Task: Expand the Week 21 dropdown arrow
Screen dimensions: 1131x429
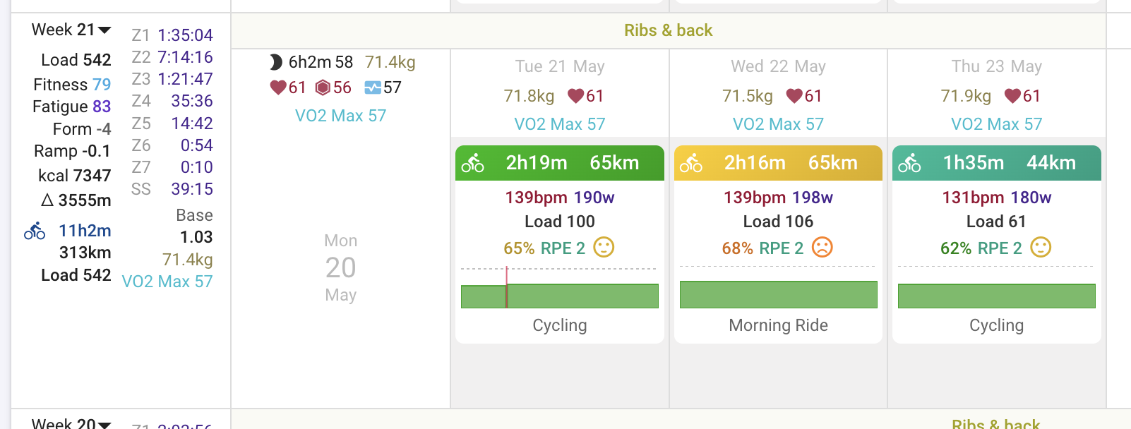Action: click(x=104, y=30)
